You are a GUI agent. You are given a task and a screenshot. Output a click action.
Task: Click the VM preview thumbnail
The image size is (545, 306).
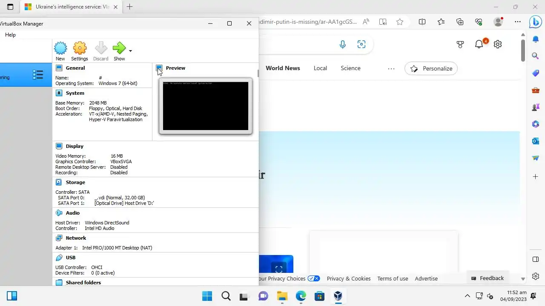pyautogui.click(x=206, y=106)
